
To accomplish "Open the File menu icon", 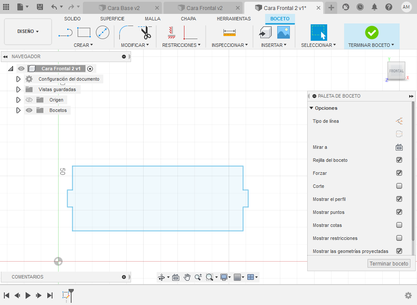I will pos(20,7).
